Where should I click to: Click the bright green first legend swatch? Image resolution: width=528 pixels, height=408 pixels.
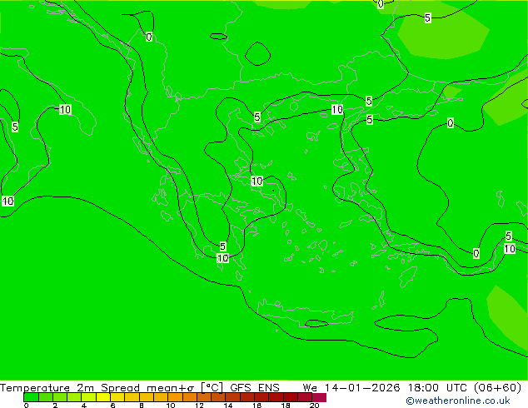click(x=31, y=397)
